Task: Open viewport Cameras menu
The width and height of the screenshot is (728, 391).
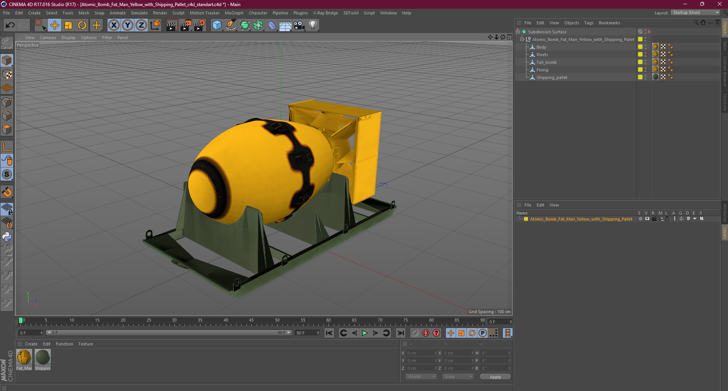Action: tap(48, 38)
